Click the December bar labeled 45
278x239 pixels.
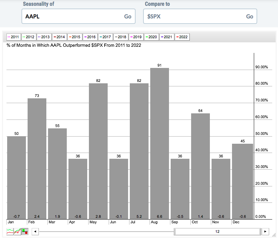(243, 181)
